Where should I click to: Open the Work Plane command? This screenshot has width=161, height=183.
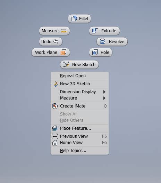[51, 53]
